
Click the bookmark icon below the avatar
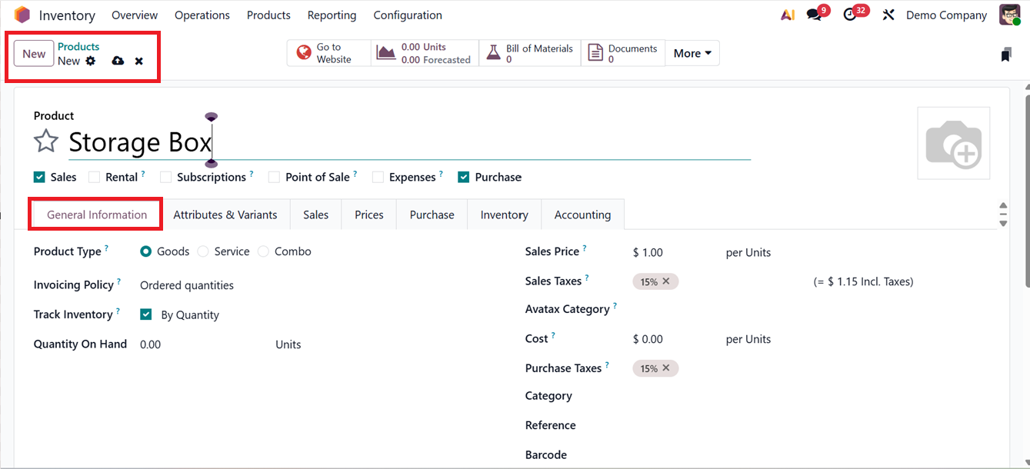[1005, 55]
